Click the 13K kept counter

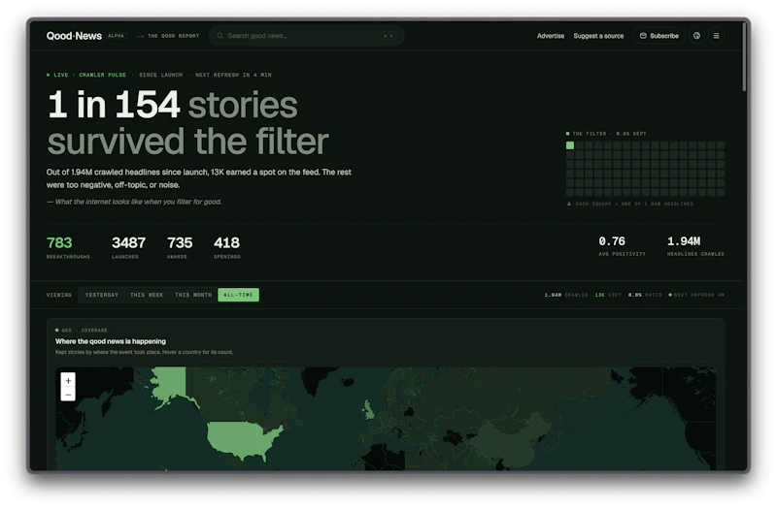(x=608, y=295)
